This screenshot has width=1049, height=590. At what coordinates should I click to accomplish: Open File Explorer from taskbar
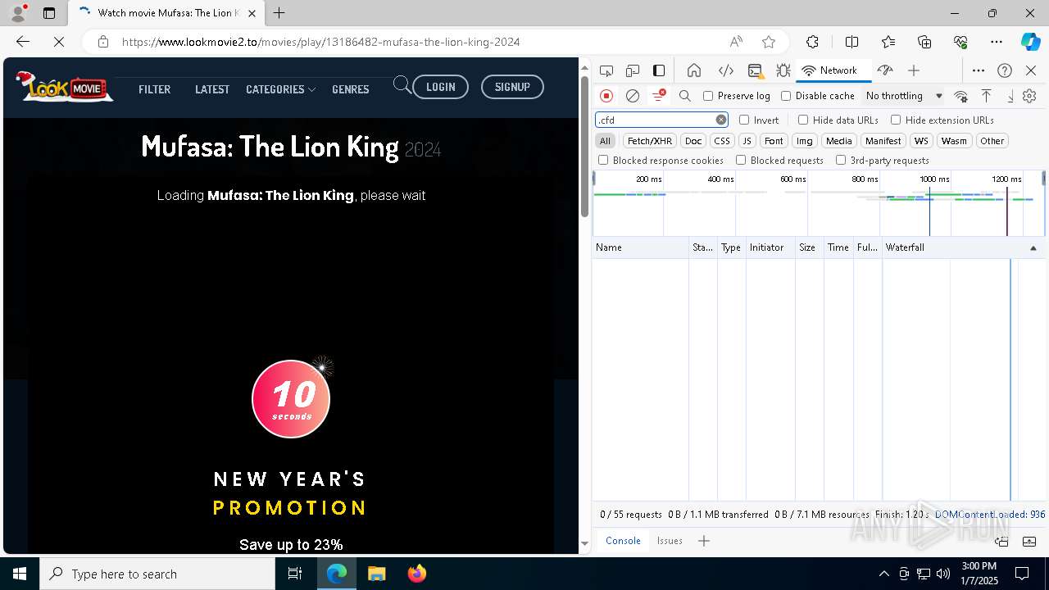tap(376, 574)
